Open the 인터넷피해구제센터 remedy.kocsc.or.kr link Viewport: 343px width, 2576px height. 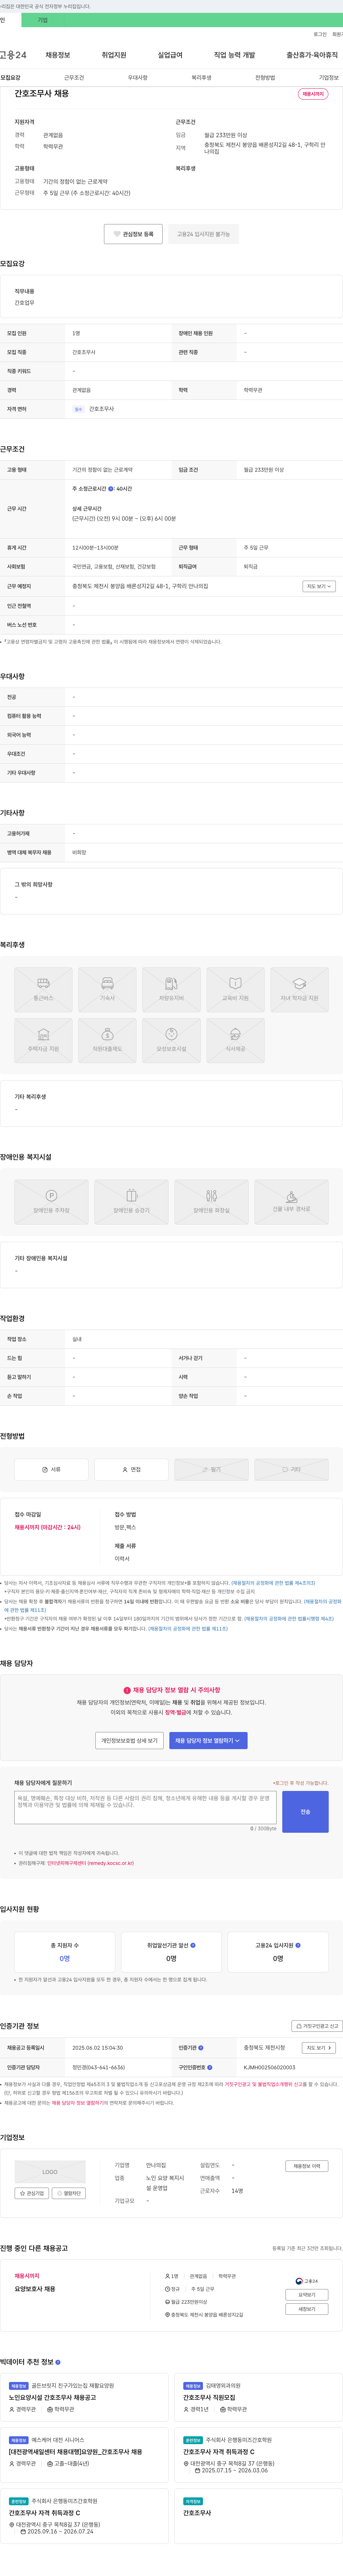[x=90, y=1863]
